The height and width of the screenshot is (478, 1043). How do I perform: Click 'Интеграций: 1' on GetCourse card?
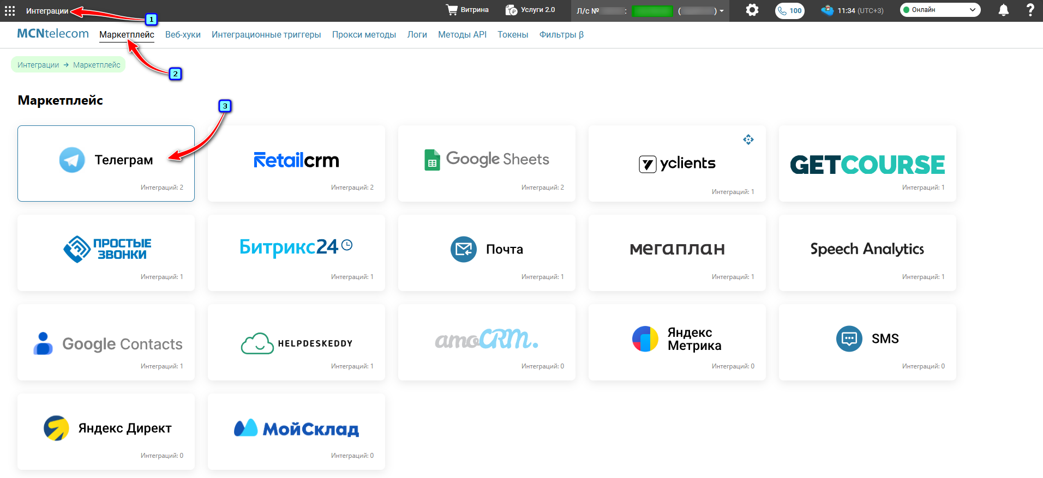924,187
